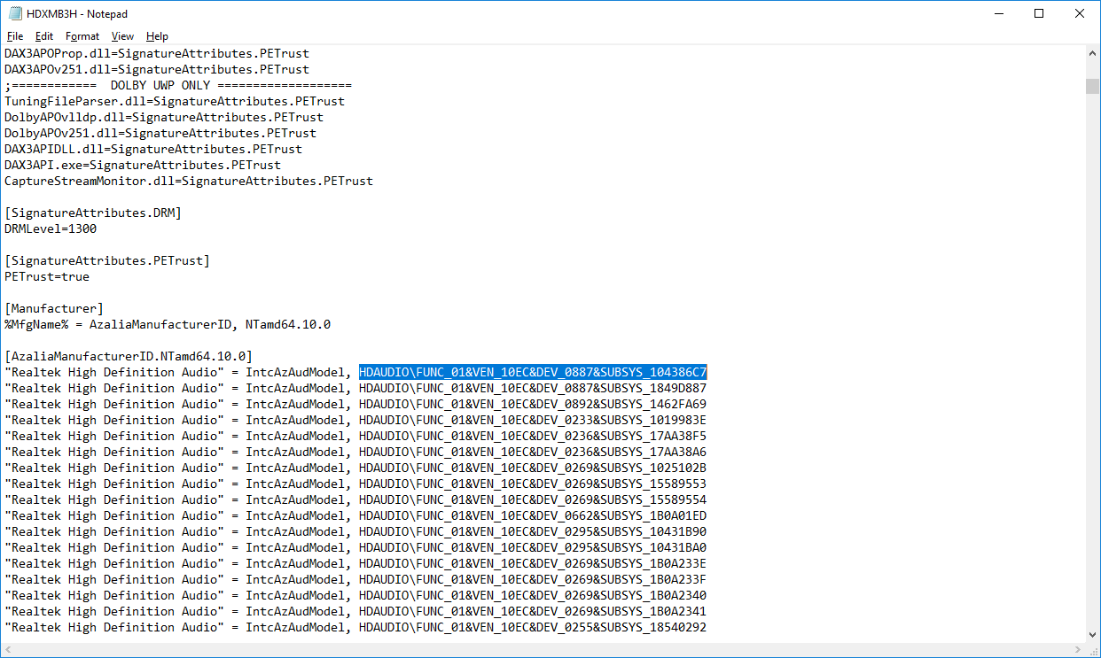Click the line ending SUBSYS_10431BA0
The width and height of the screenshot is (1101, 658).
coord(355,547)
